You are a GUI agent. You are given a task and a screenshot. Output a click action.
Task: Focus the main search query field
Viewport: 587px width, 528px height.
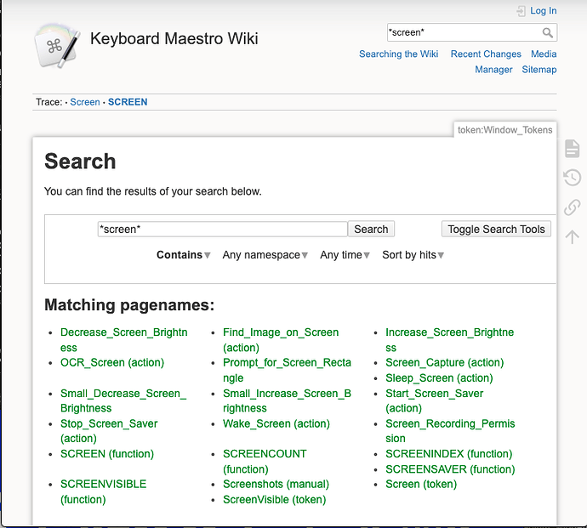click(222, 229)
